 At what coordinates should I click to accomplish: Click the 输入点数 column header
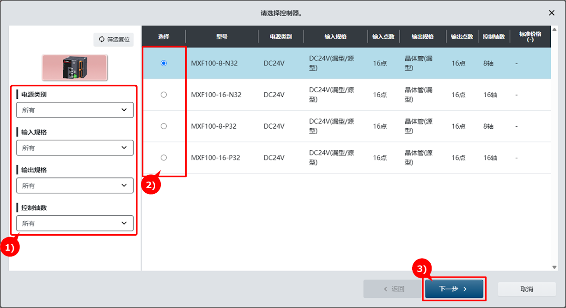click(383, 37)
